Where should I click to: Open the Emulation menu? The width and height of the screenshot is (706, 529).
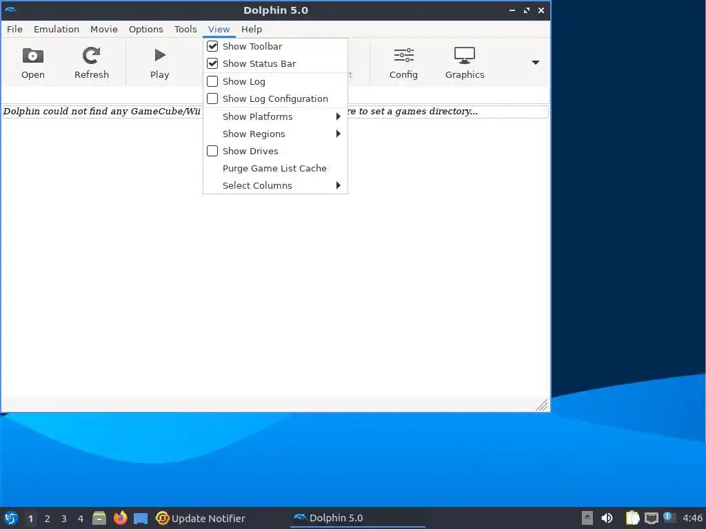57,29
